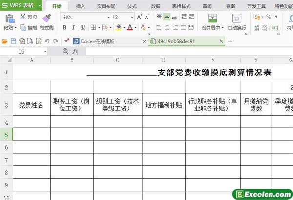Toggle Bold formatting
293x200 pixels.
64,28
